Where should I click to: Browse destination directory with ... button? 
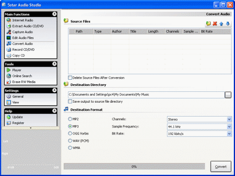(228, 95)
